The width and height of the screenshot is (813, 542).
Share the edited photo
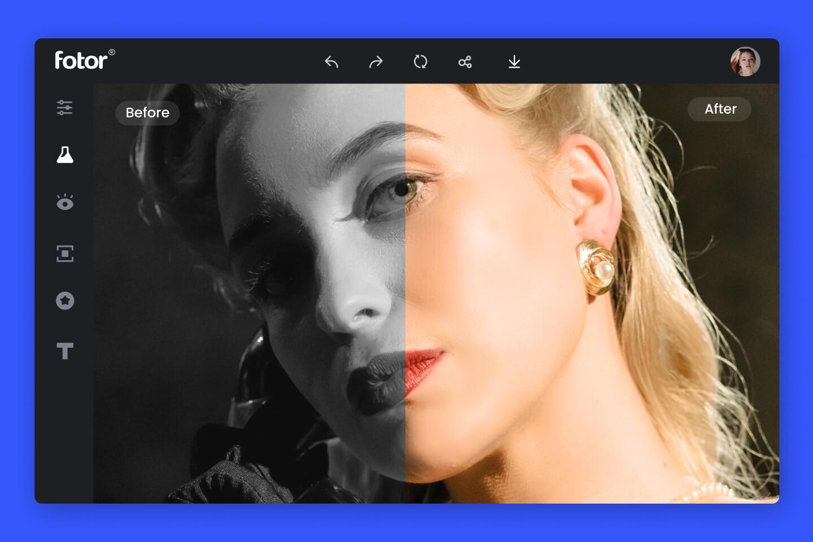[x=465, y=62]
